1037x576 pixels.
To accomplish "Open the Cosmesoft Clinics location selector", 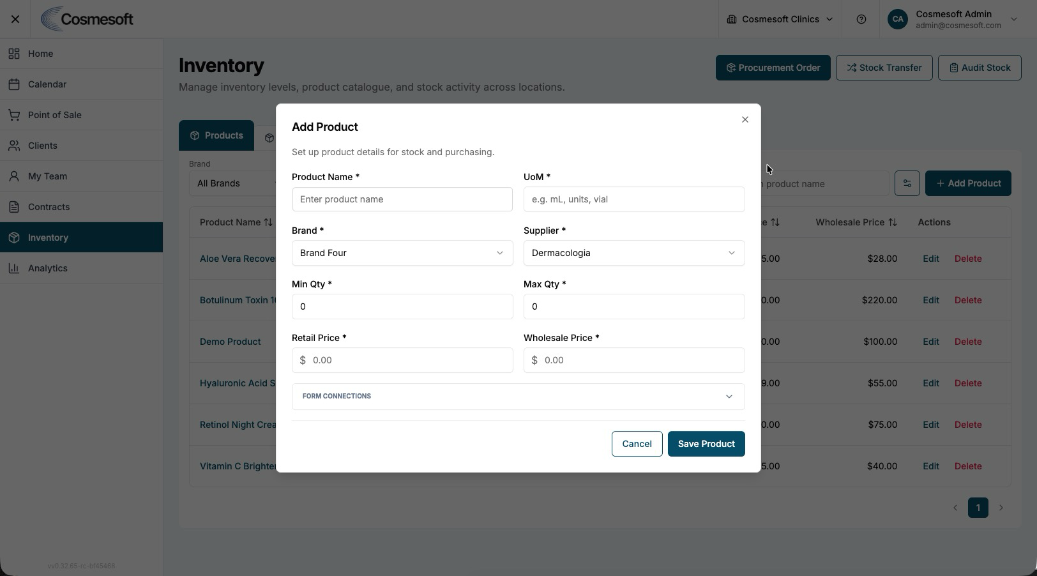I will 780,19.
